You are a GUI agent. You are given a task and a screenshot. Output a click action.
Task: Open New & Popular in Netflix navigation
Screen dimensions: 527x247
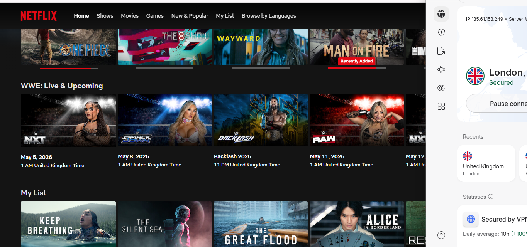[x=190, y=16]
